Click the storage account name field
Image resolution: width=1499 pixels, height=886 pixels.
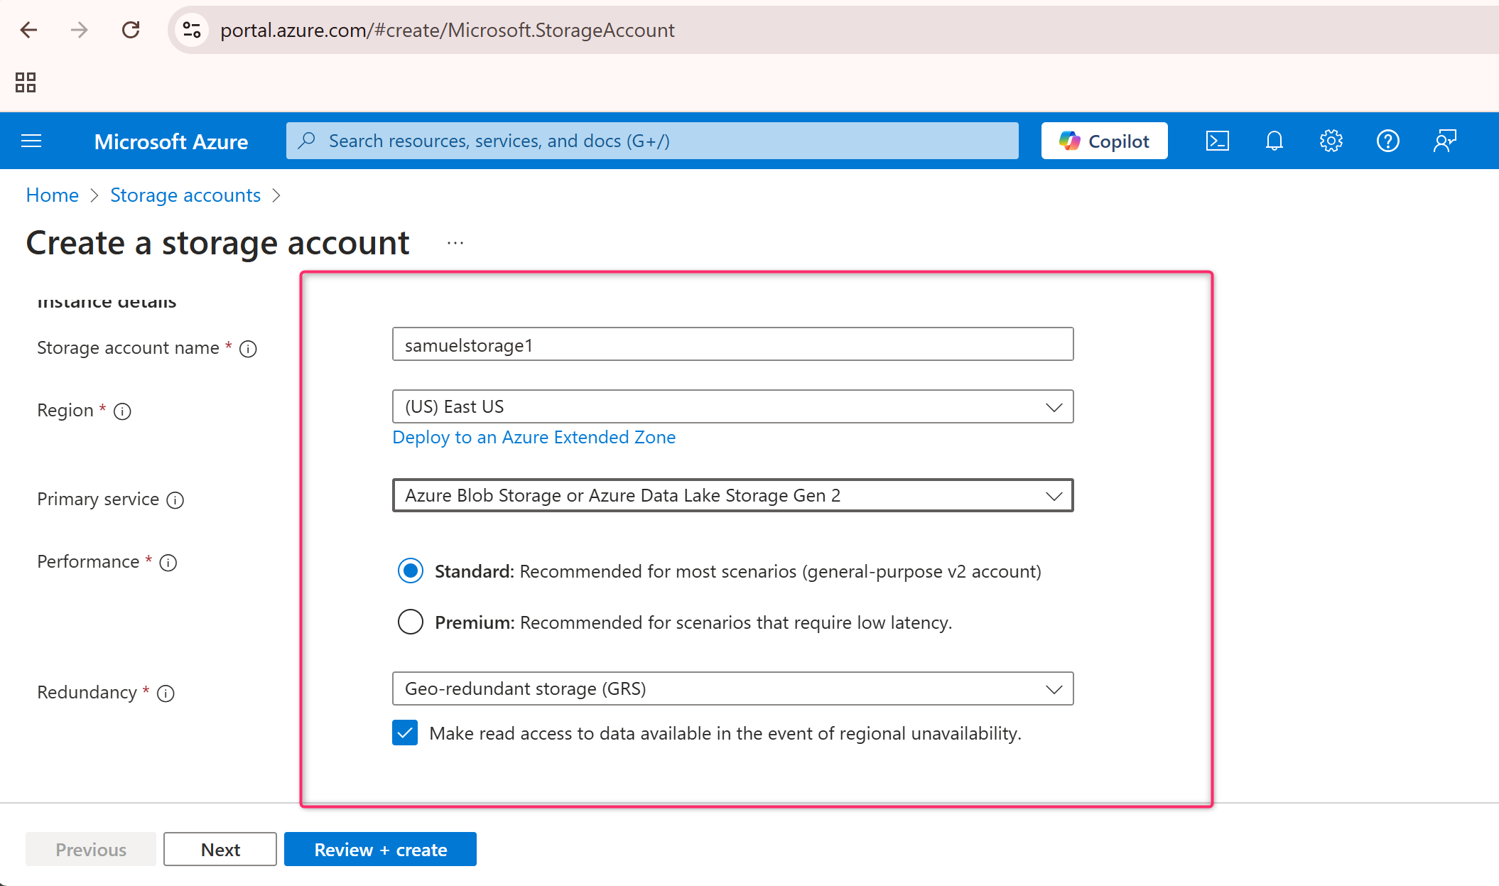pos(732,345)
